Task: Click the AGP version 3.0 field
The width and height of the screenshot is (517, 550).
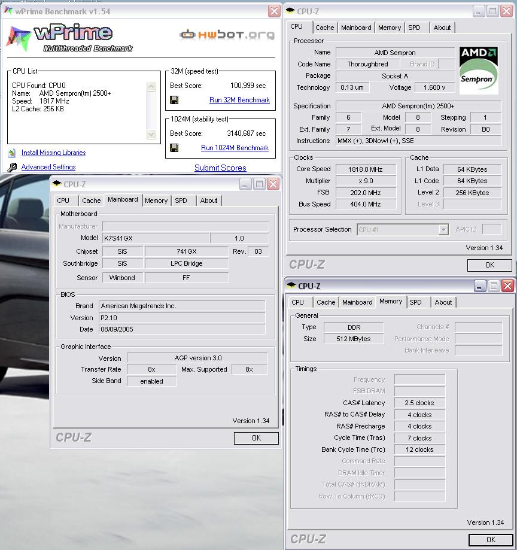Action: (x=197, y=358)
